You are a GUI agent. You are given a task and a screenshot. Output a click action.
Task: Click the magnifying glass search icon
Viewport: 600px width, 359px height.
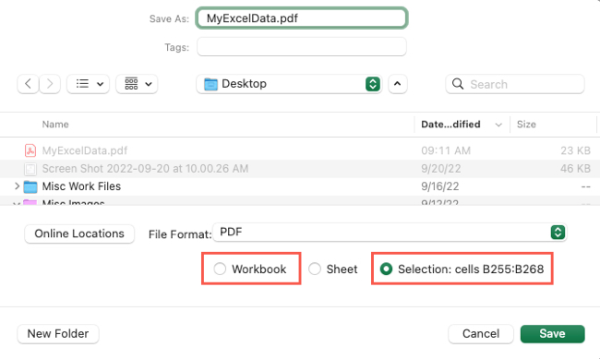(x=458, y=84)
